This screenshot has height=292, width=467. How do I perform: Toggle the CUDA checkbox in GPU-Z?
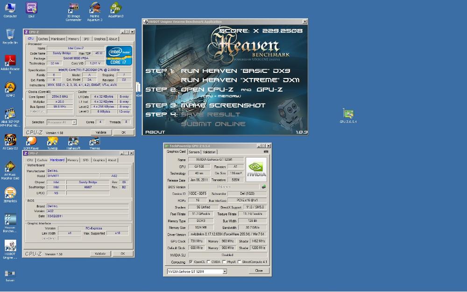tap(208, 262)
